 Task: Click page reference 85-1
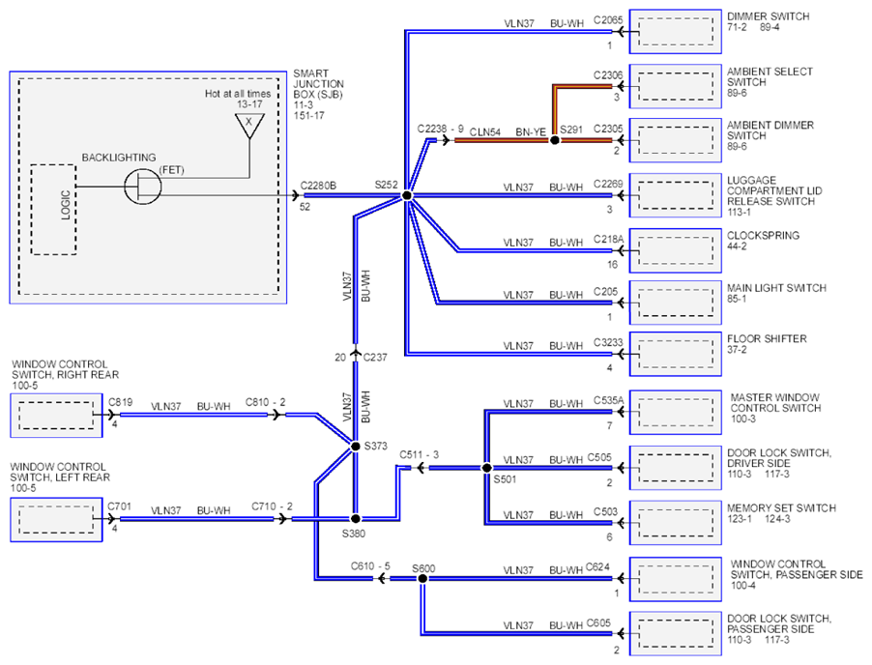pos(737,299)
